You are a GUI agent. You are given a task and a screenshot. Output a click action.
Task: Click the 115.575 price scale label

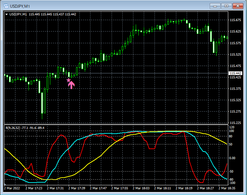pyautogui.click(x=236, y=43)
